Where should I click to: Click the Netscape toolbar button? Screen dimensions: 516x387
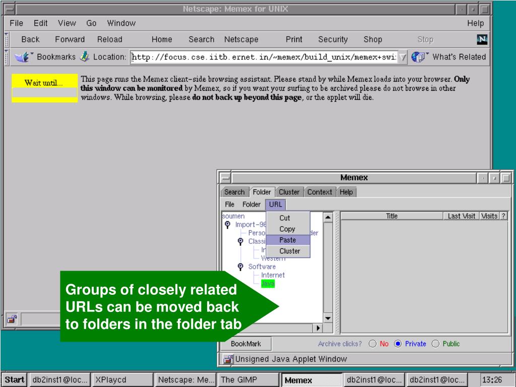(x=241, y=39)
